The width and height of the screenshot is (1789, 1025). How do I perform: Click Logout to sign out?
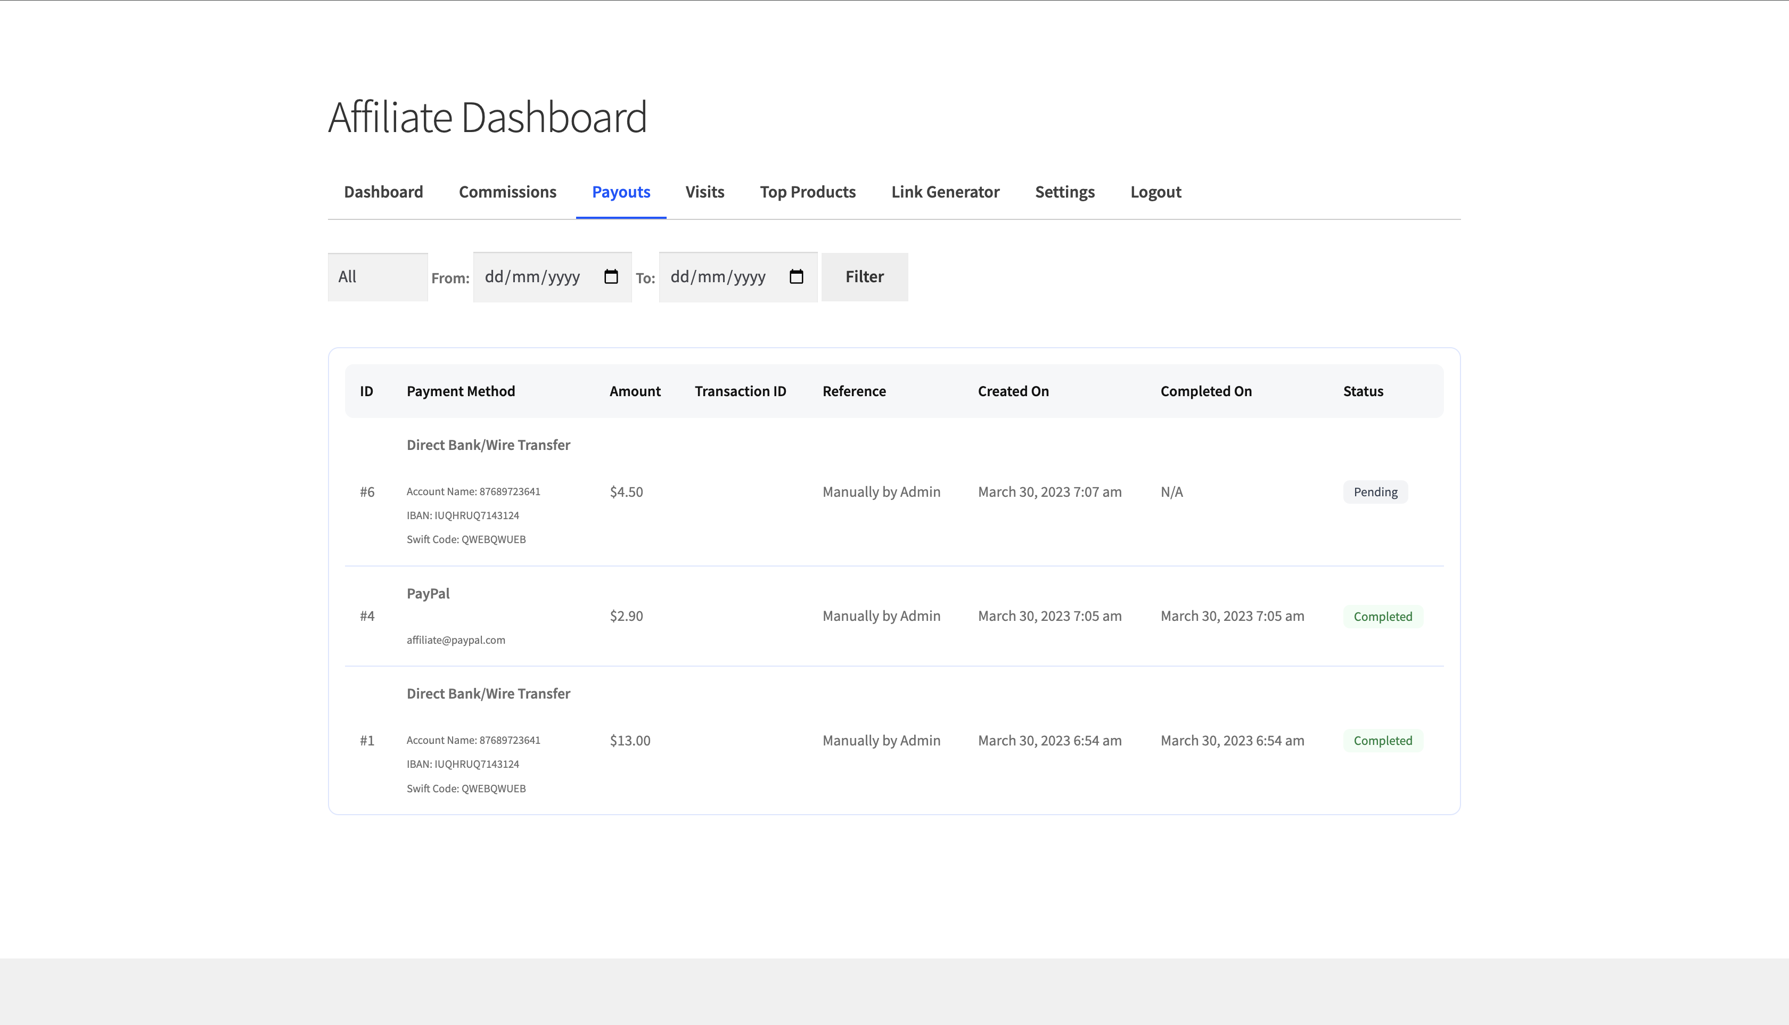pos(1155,192)
